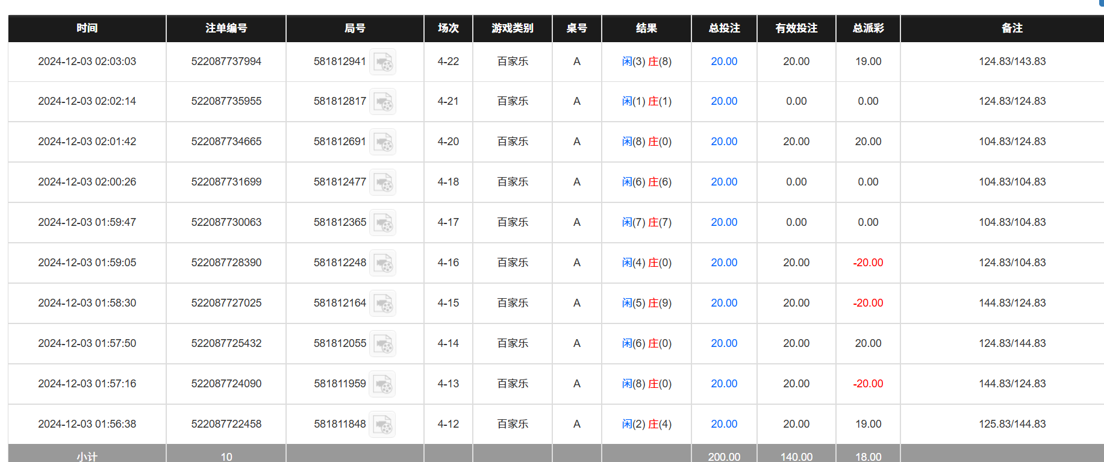Screen dimensions: 1104x462
Task: Click the 闲(5) 庄(9) result entry
Action: click(x=646, y=303)
